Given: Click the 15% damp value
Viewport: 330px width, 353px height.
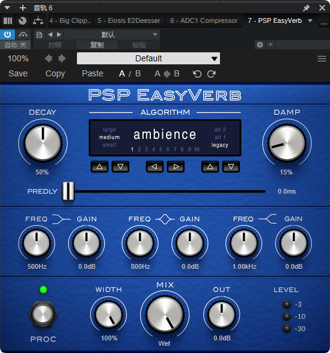Looking at the screenshot, I should (x=286, y=172).
